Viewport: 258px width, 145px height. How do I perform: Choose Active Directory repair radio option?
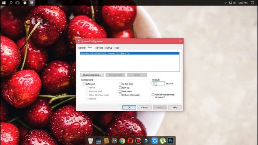(x=87, y=95)
